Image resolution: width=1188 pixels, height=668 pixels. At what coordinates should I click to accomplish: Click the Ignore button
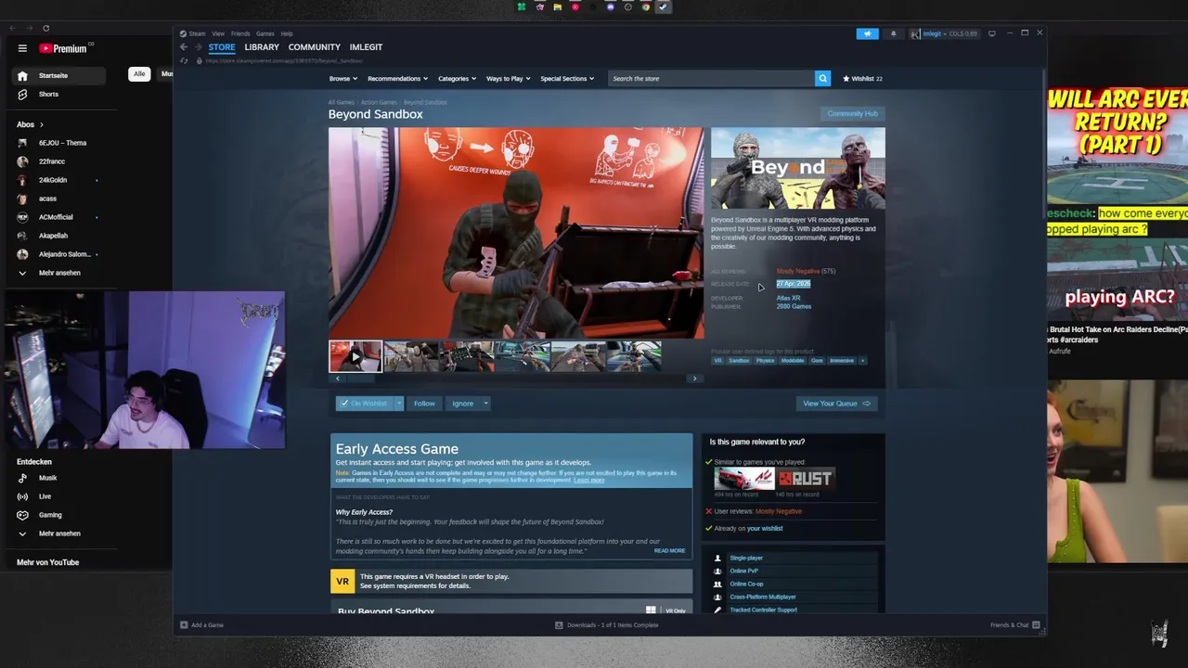pyautogui.click(x=463, y=404)
